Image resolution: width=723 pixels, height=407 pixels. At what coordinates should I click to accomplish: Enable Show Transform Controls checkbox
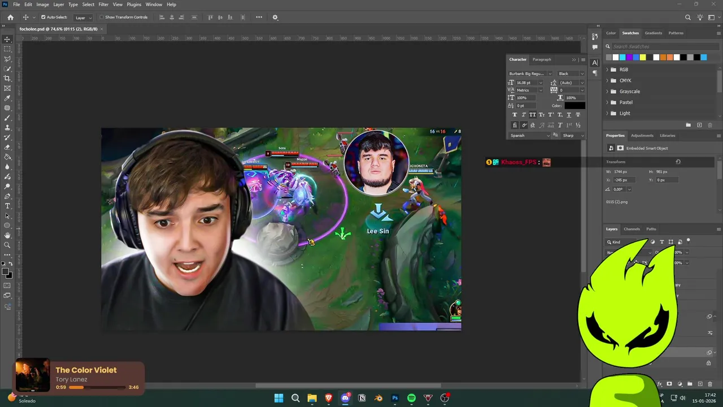[102, 17]
